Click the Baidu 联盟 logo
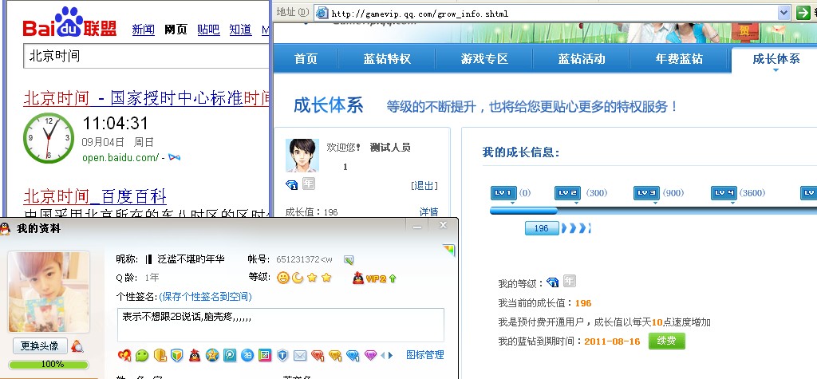817x379 pixels. [x=69, y=22]
